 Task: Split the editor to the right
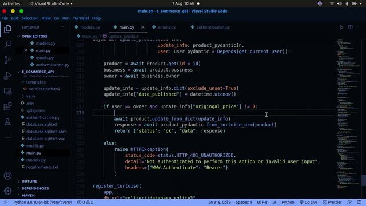pos(350,27)
